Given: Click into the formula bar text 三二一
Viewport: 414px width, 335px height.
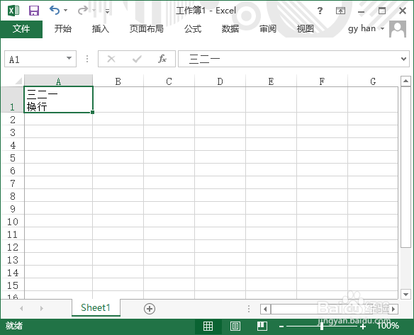Looking at the screenshot, I should [204, 59].
